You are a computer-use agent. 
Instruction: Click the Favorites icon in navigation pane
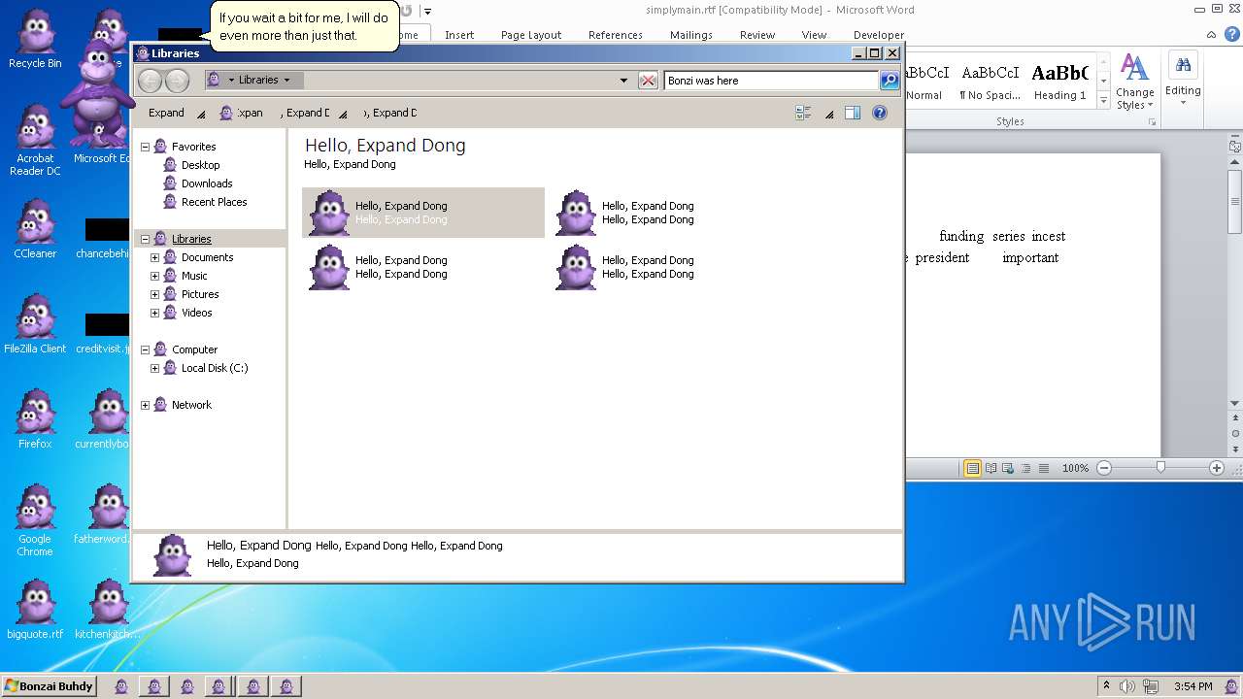pos(160,147)
